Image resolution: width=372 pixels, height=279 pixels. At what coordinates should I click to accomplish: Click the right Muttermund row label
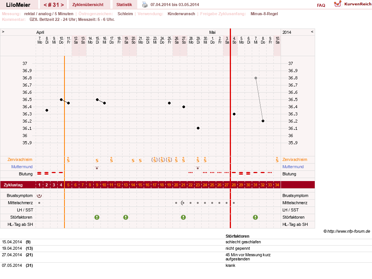[x=293, y=167]
